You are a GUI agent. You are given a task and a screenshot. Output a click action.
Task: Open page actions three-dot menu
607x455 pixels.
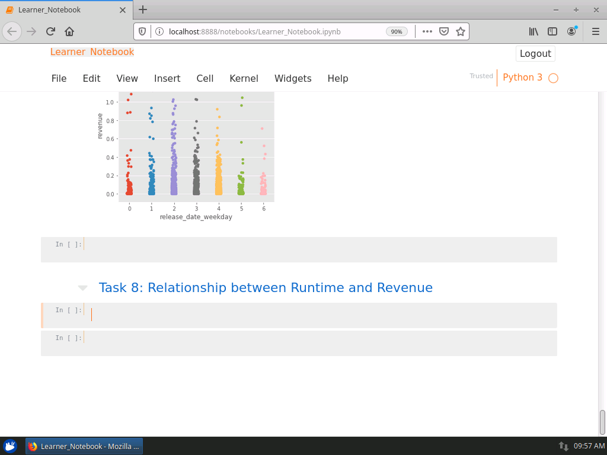tap(427, 31)
